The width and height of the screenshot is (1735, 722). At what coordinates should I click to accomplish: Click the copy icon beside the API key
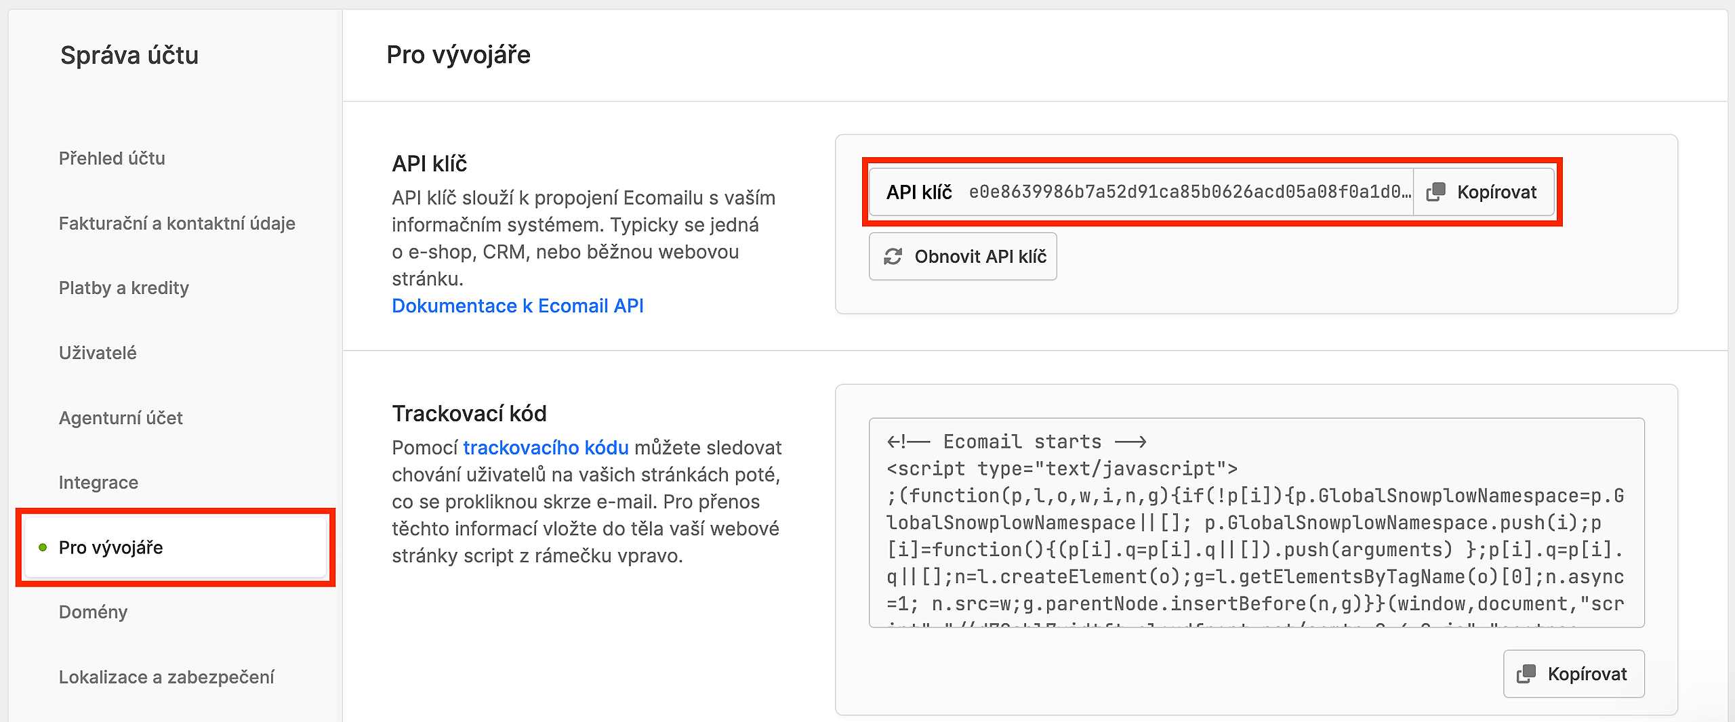pyautogui.click(x=1435, y=192)
